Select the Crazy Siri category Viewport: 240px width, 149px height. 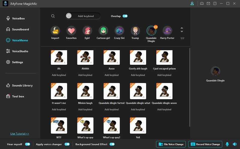(119, 31)
